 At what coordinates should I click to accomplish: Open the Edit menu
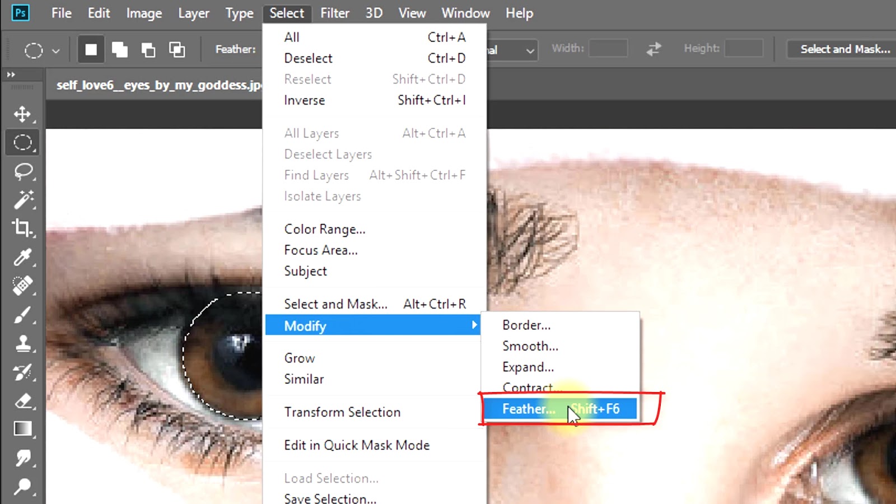[99, 13]
